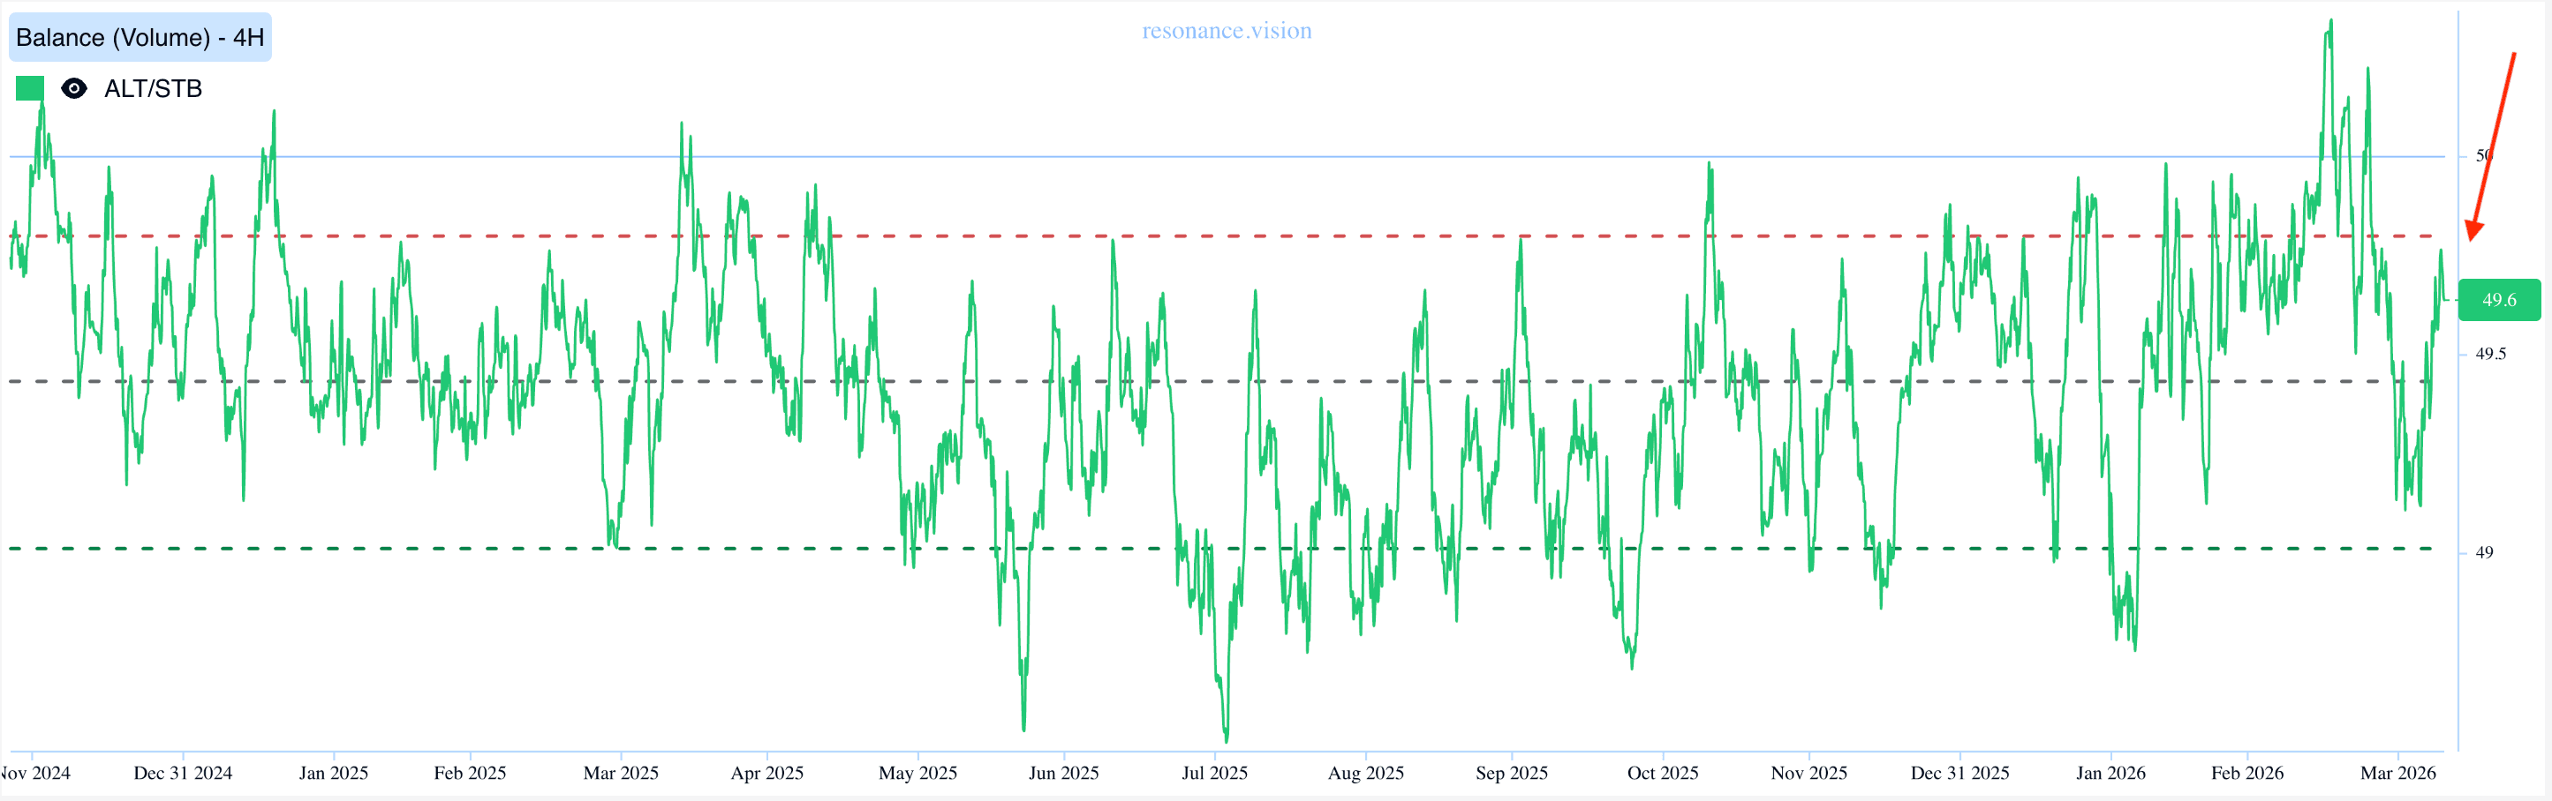Screen dimensions: 2552x801
Task: Click the Balance (Volume) - 4H title badge
Action: (x=140, y=38)
